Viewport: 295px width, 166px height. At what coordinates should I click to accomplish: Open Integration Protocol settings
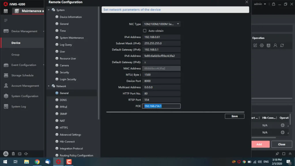pyautogui.click(x=71, y=148)
